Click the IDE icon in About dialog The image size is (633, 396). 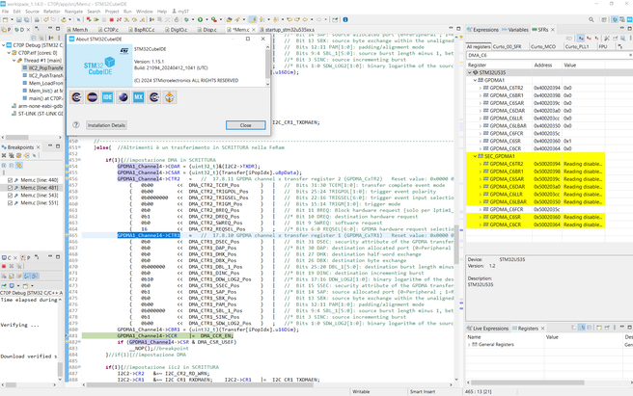click(107, 97)
